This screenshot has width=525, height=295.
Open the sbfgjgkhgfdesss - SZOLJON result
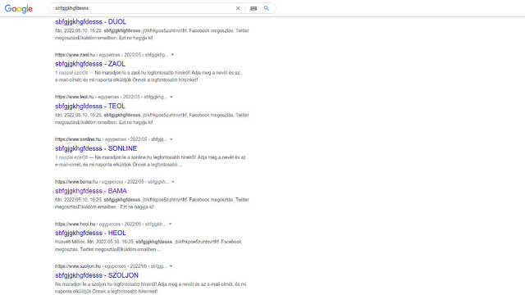pyautogui.click(x=97, y=275)
